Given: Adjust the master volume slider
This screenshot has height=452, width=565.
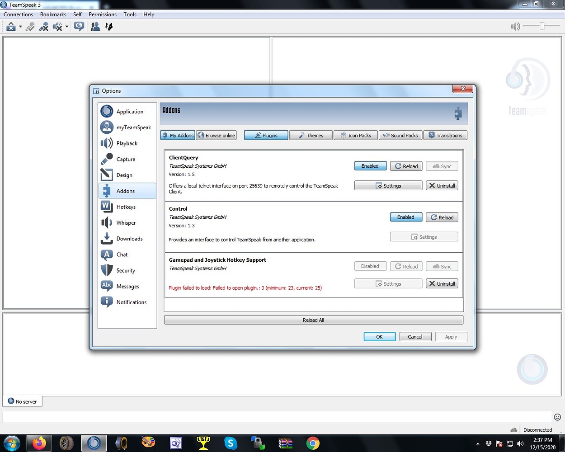Looking at the screenshot, I should click(541, 26).
